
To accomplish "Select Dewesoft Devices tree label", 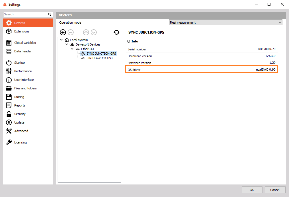I will tap(88, 44).
